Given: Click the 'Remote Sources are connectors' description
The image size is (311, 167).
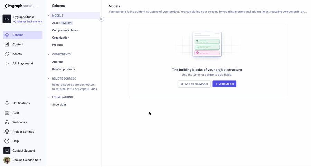Looking at the screenshot, I should click(x=75, y=87).
